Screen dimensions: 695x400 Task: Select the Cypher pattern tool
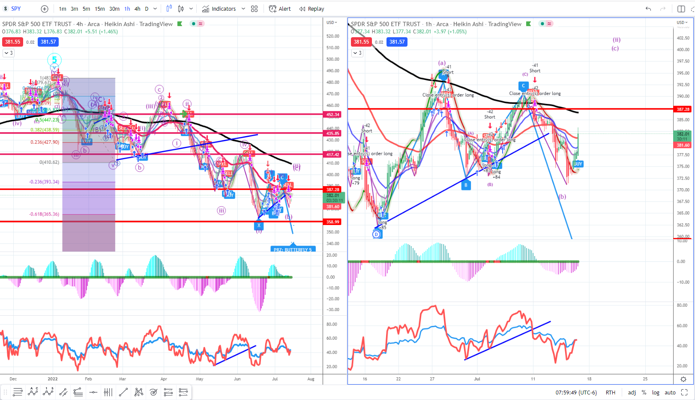[x=138, y=392]
